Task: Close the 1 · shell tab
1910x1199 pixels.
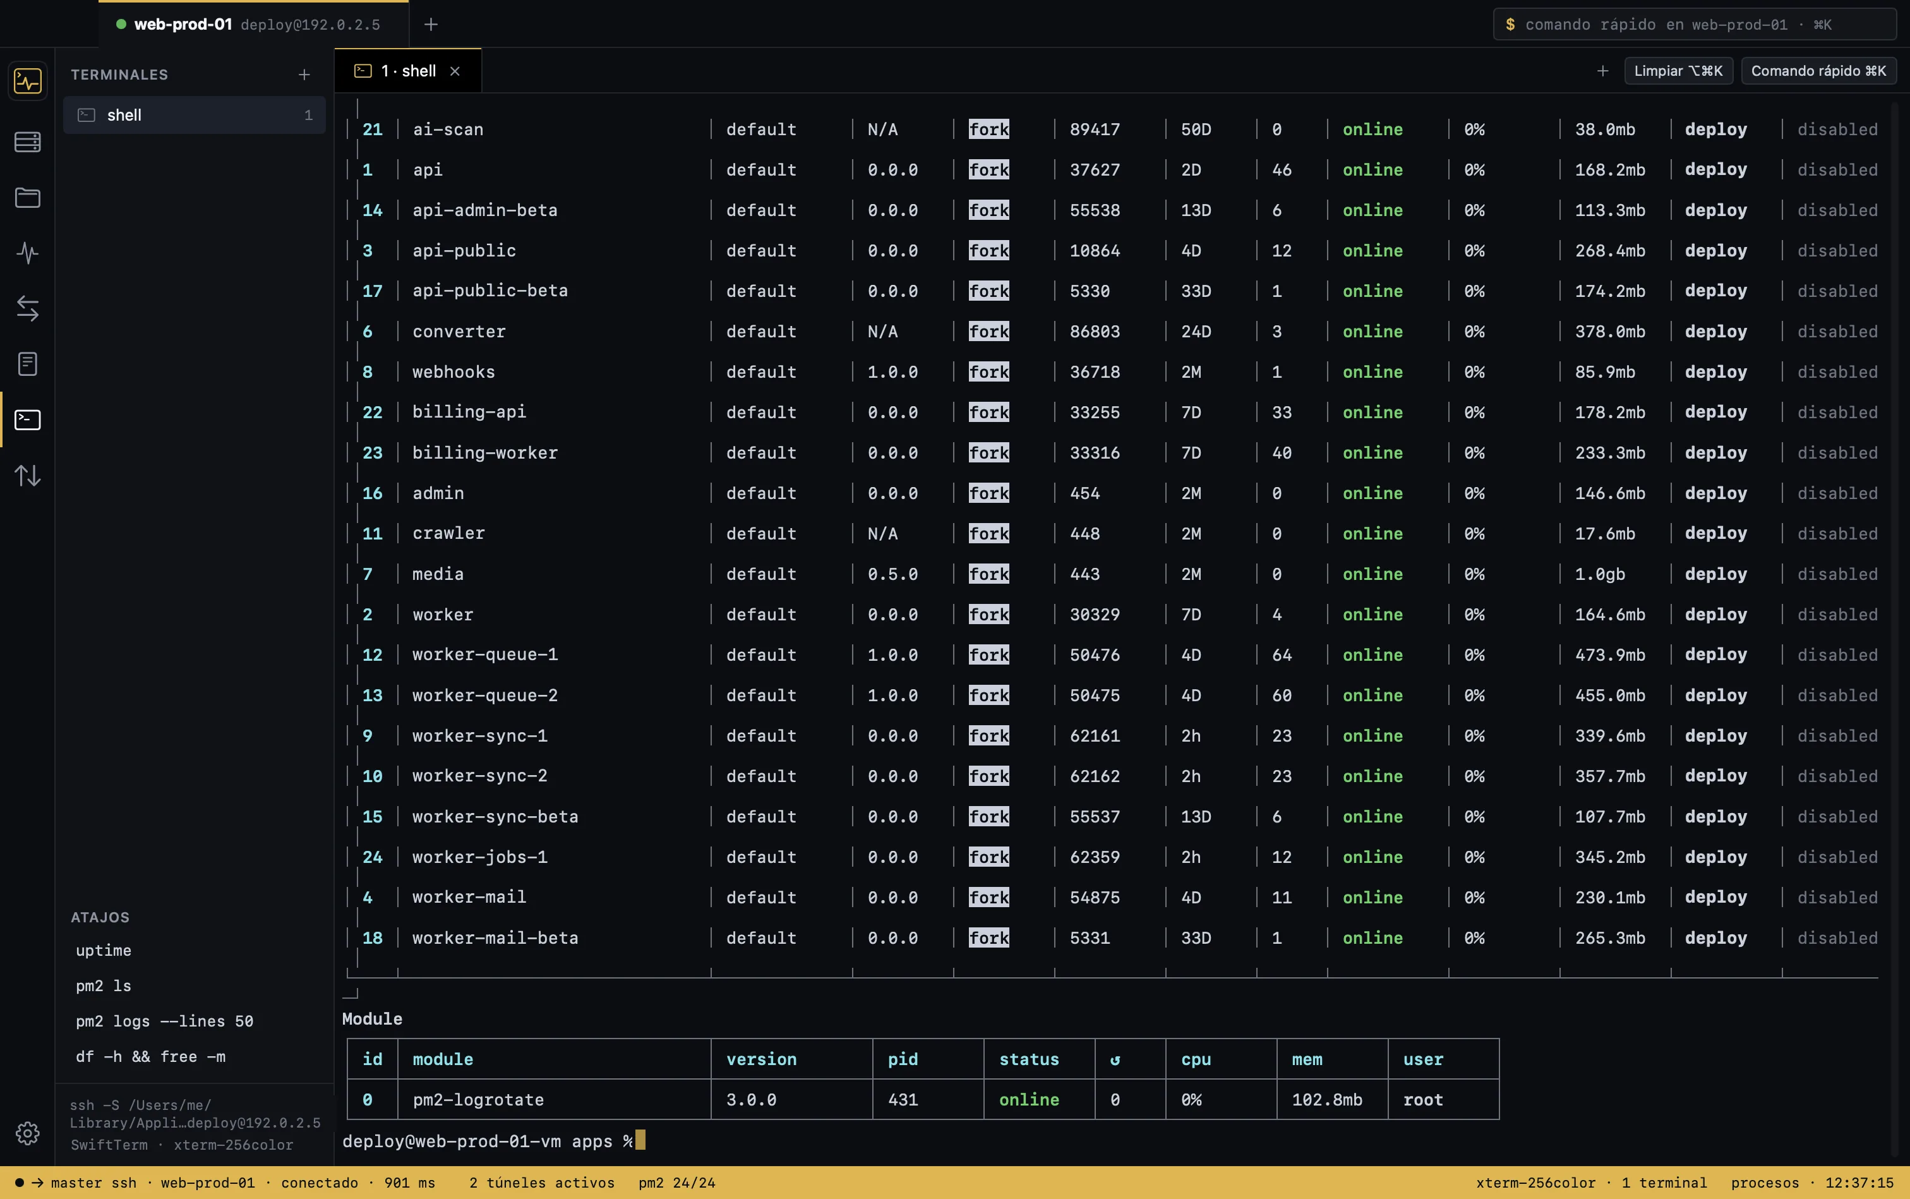Action: click(455, 71)
